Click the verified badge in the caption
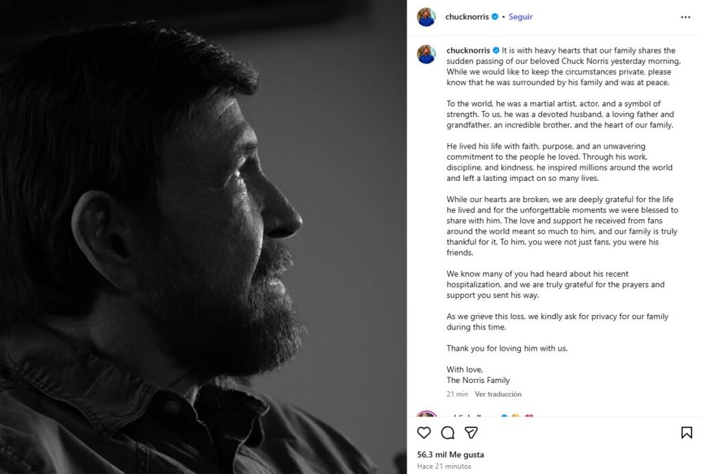This screenshot has height=474, width=701. [495, 51]
